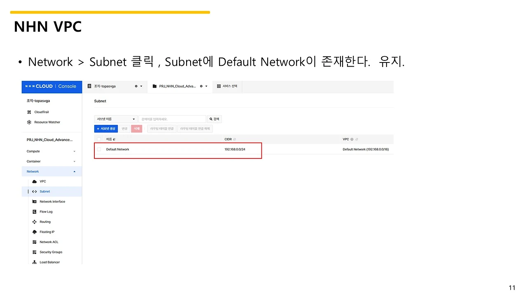
Task: Click the 서브넷 생성 create button
Action: tap(106, 128)
